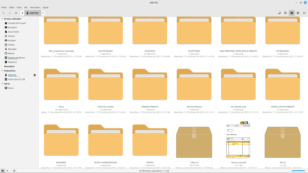Switch to compact view
The image size is (308, 173).
click(x=304, y=13)
